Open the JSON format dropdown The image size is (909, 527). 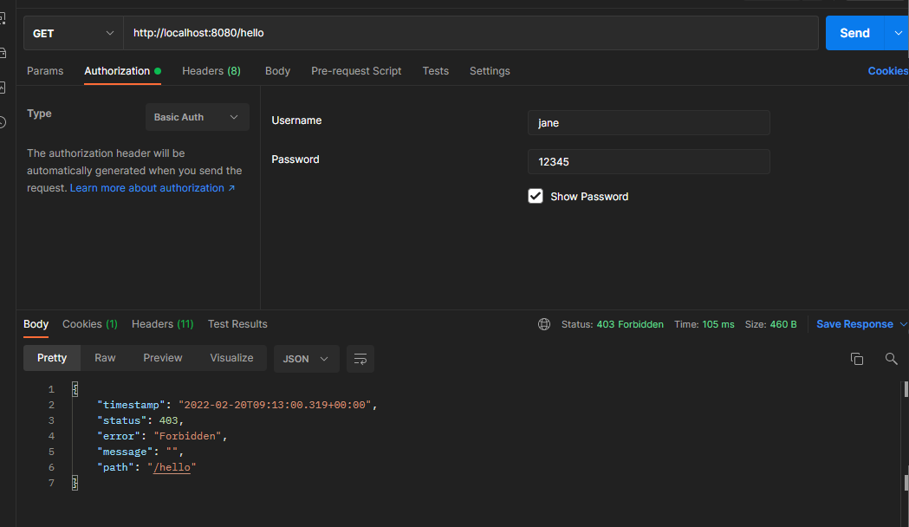coord(306,359)
